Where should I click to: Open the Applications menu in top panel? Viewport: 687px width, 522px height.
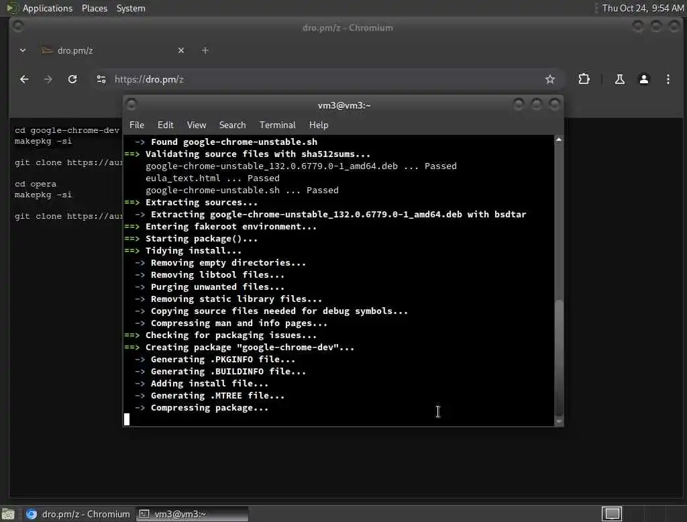tap(48, 8)
